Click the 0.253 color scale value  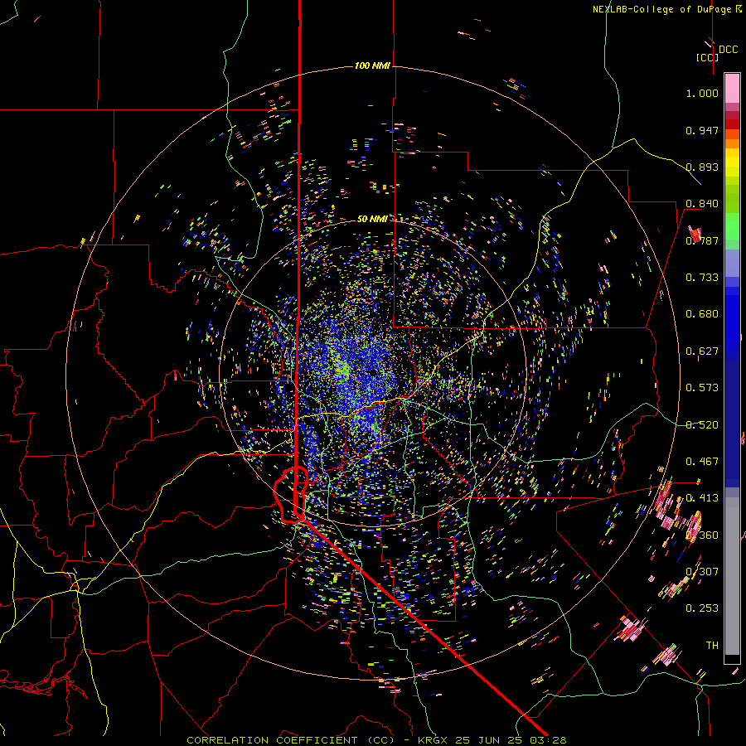click(x=702, y=608)
